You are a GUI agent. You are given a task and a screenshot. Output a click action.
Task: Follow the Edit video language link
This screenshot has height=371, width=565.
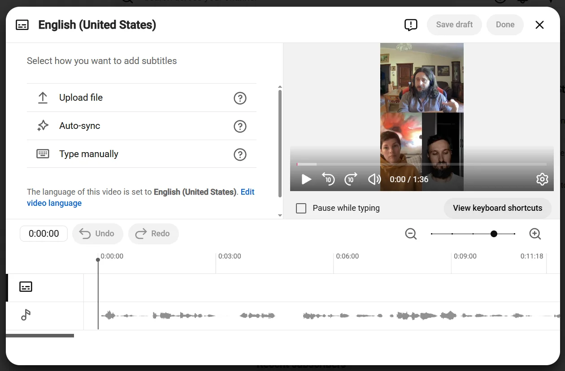[141, 197]
